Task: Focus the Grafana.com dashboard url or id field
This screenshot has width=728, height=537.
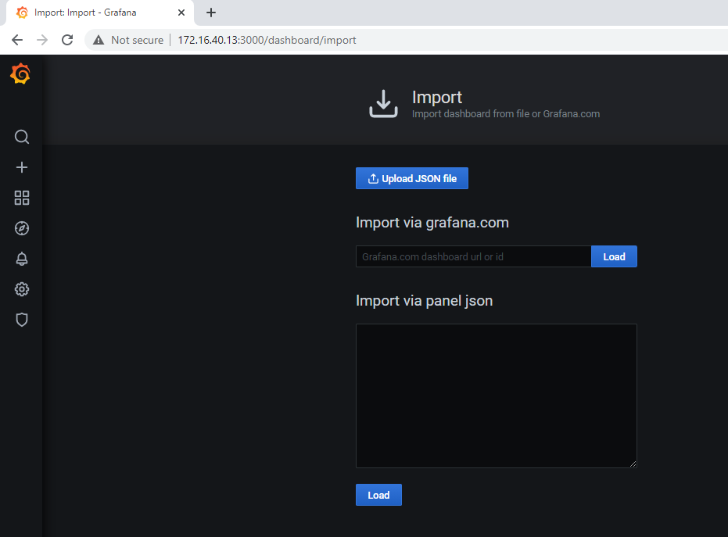Action: (x=473, y=256)
